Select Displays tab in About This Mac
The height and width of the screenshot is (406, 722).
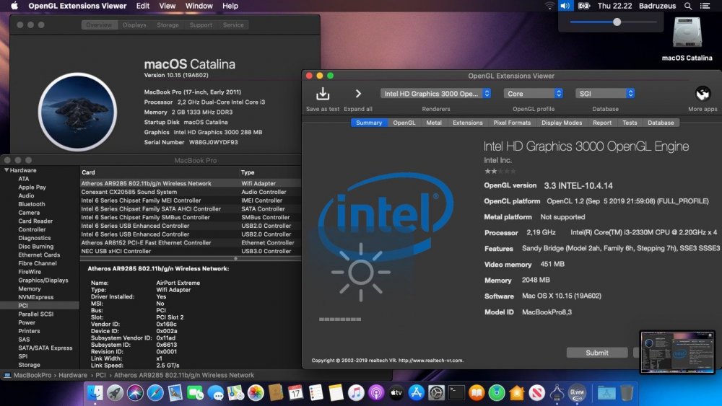134,25
